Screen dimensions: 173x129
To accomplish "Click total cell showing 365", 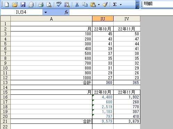I will 127,83.
